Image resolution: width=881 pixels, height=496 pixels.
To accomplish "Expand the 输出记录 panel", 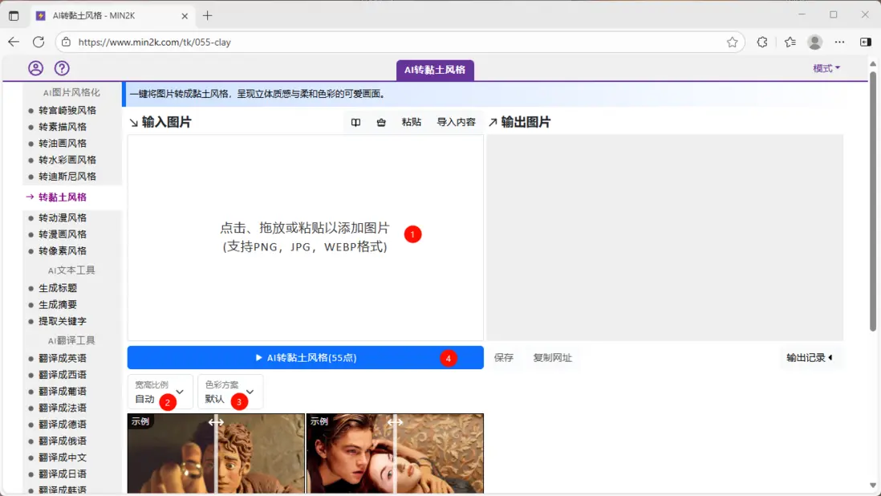I will click(810, 358).
